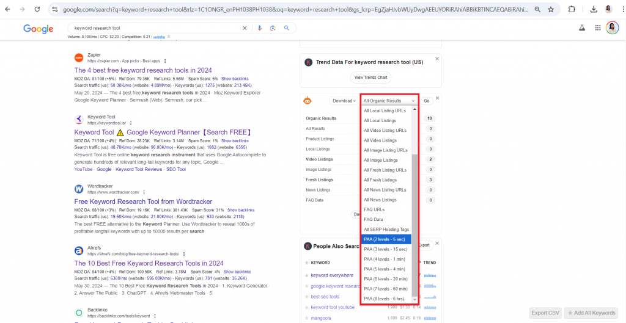
Task: Choose All Local Listing URLs option
Action: 386,111
